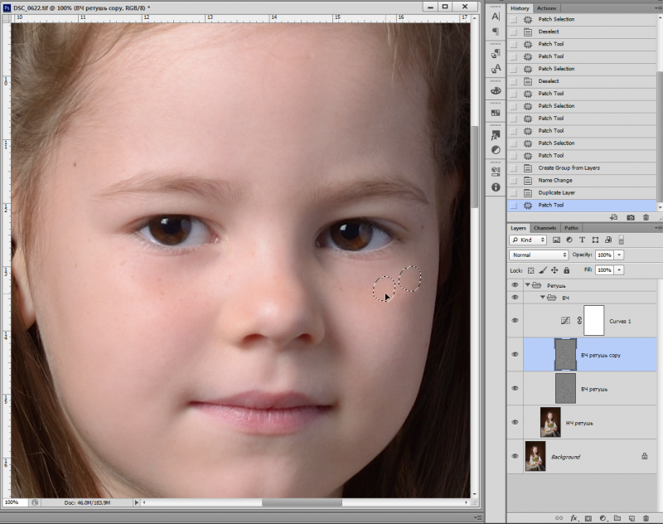Hide the НЧ ретушь layer
663x524 pixels.
[515, 422]
